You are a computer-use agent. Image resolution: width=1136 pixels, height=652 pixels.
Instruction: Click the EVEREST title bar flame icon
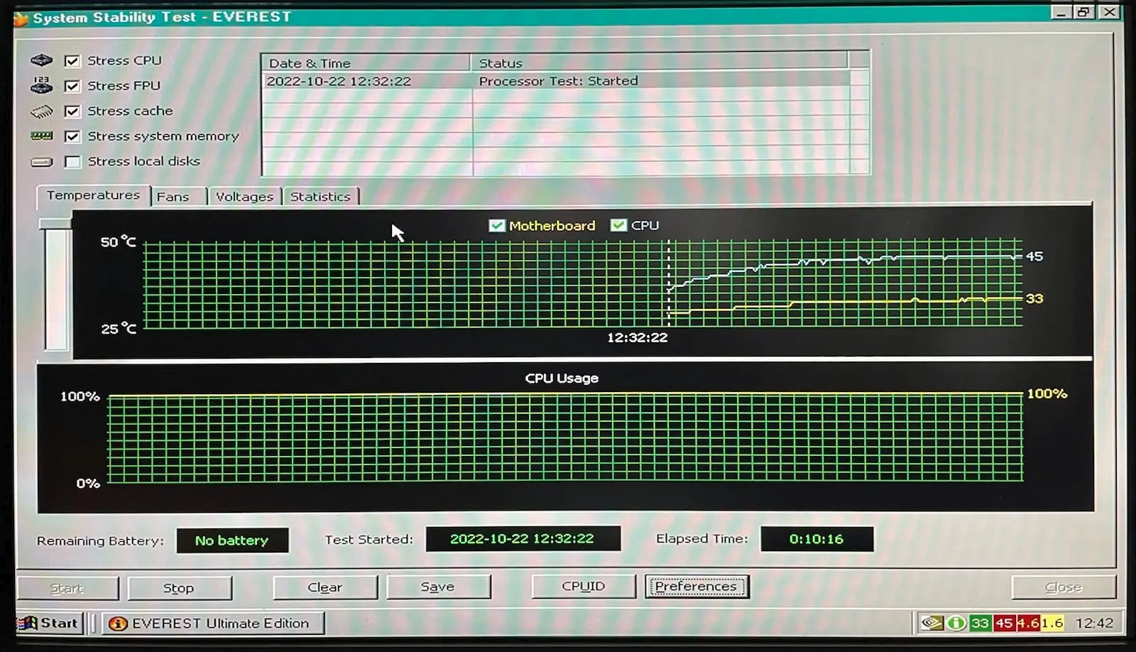coord(21,18)
